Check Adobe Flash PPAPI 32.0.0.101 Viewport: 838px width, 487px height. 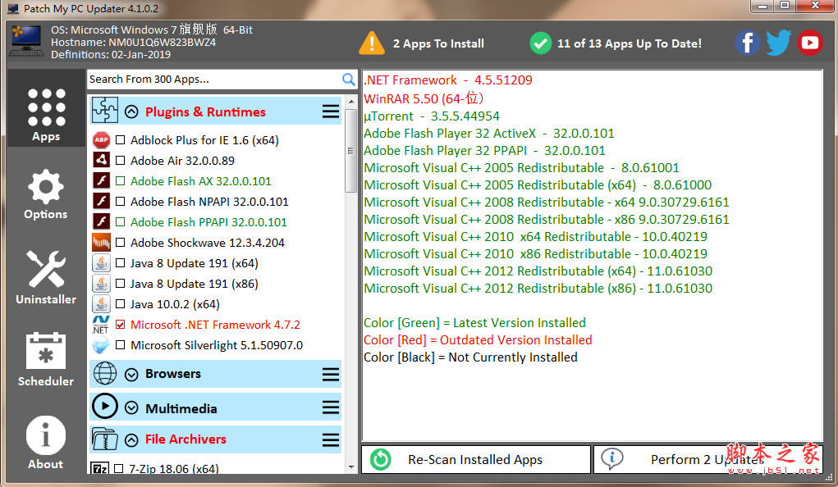point(121,221)
